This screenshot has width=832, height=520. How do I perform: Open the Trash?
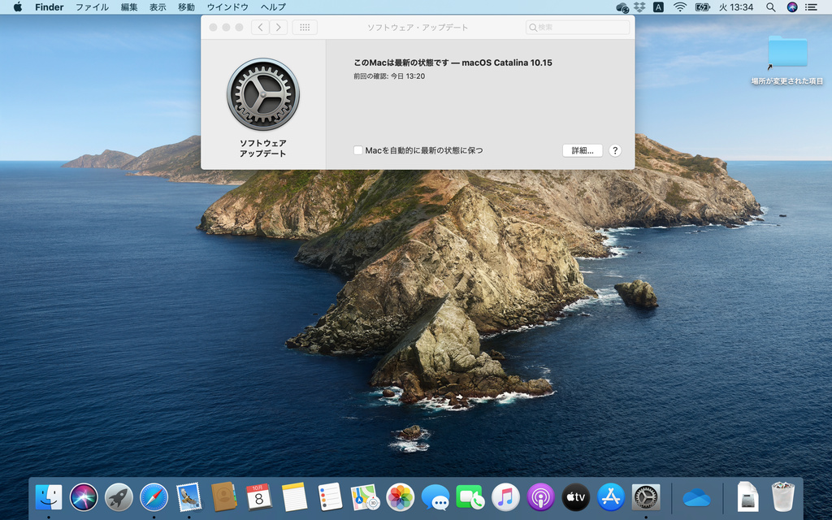782,496
